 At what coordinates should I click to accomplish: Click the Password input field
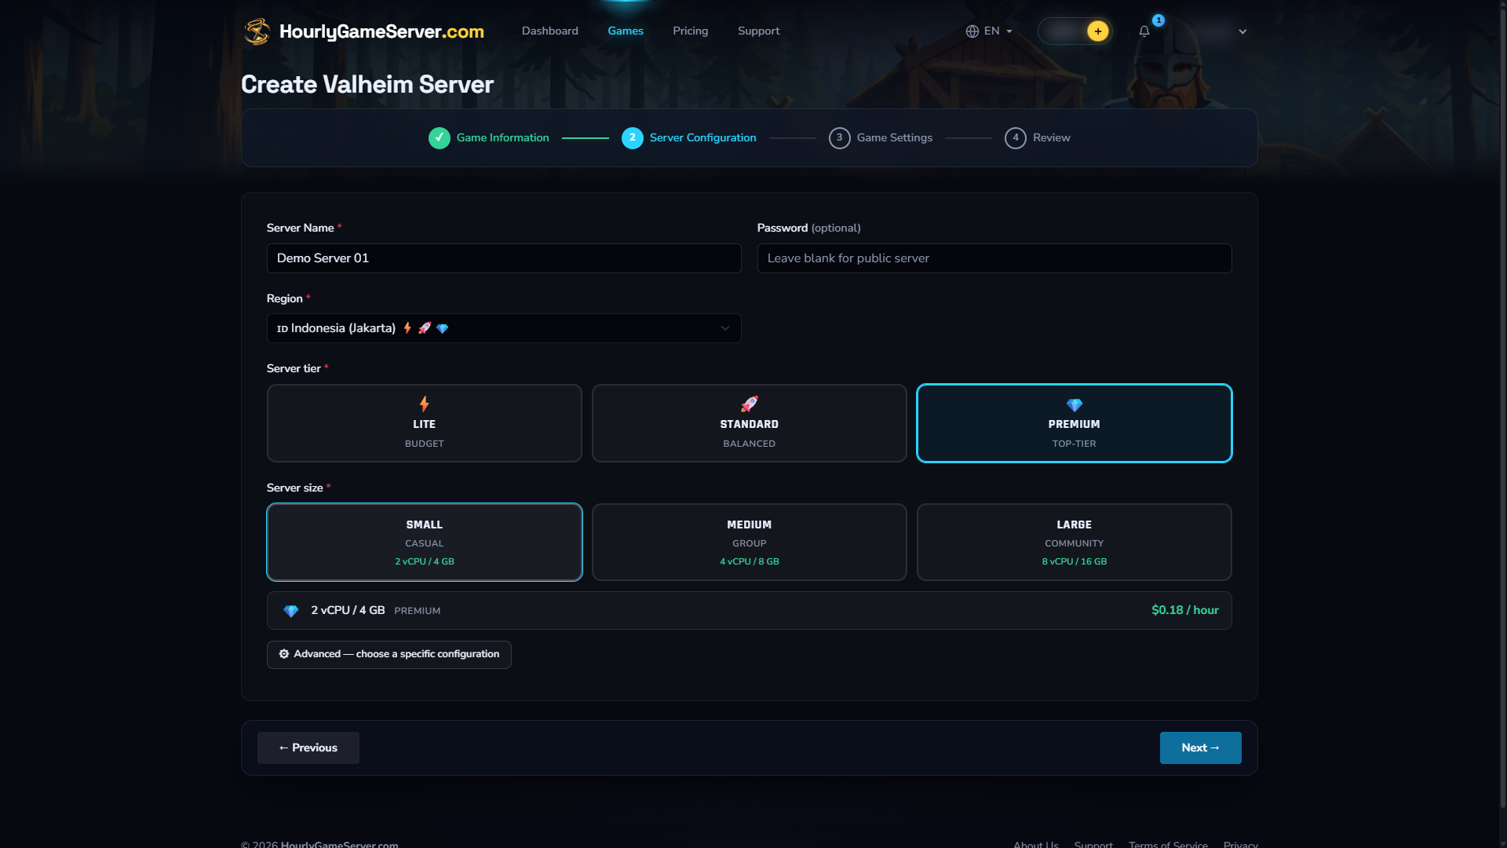(994, 258)
